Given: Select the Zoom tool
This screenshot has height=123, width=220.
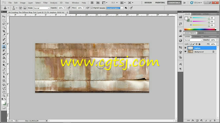Looking at the screenshot, I should point(4,96).
